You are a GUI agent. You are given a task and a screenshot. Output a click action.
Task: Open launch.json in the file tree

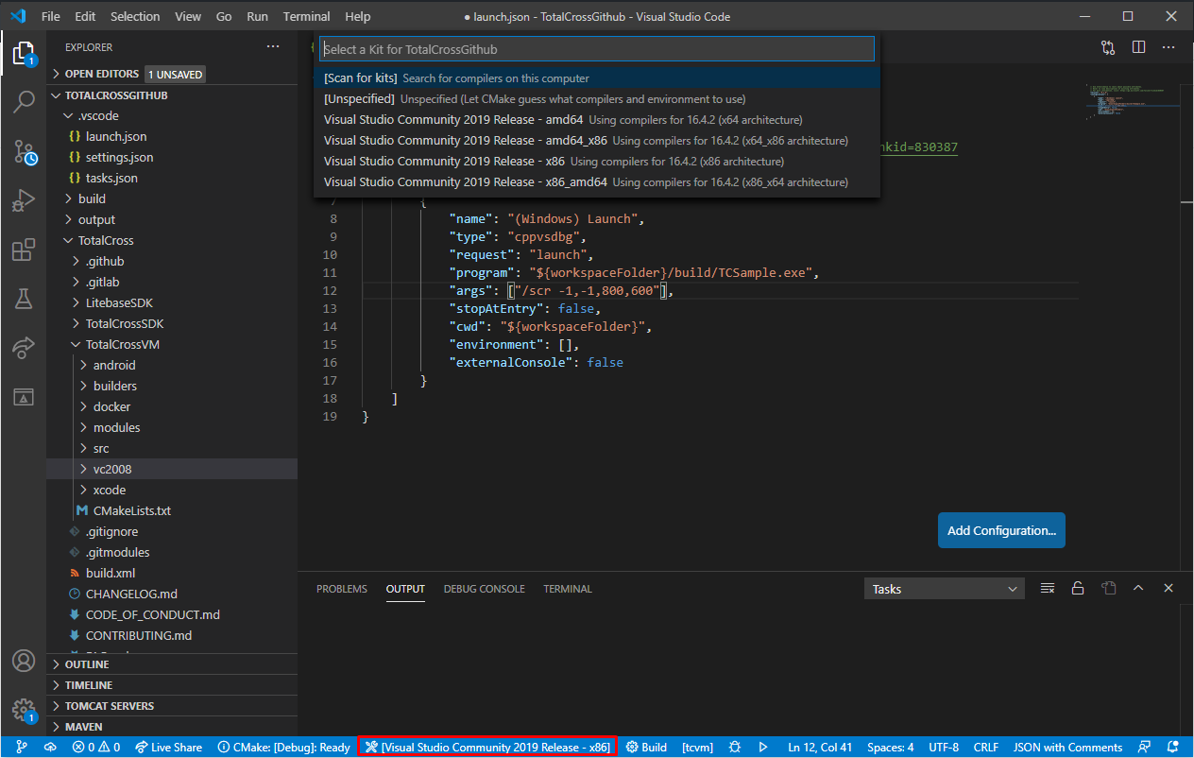click(x=172, y=136)
